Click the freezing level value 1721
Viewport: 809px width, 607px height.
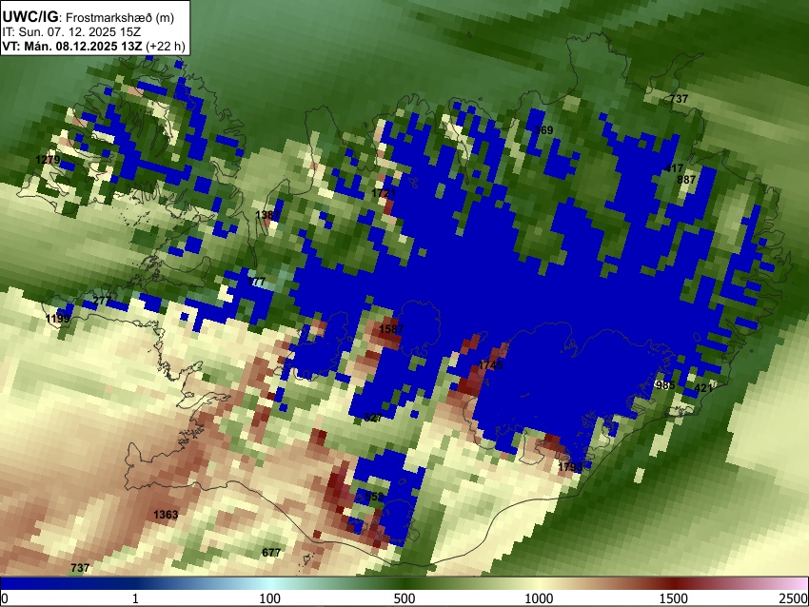click(384, 193)
